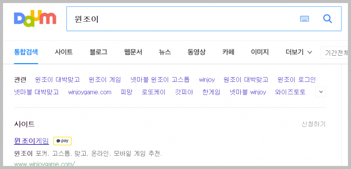Open related keyword winjoygame.com
This screenshot has width=351, height=169.
click(90, 92)
